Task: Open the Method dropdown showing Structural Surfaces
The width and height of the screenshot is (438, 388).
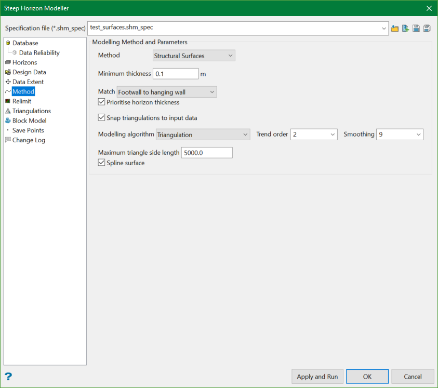Action: point(194,56)
